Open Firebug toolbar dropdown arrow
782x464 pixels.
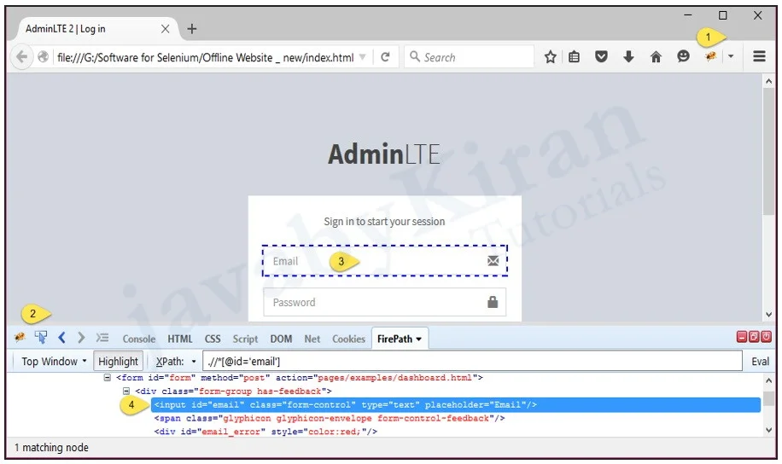[731, 56]
